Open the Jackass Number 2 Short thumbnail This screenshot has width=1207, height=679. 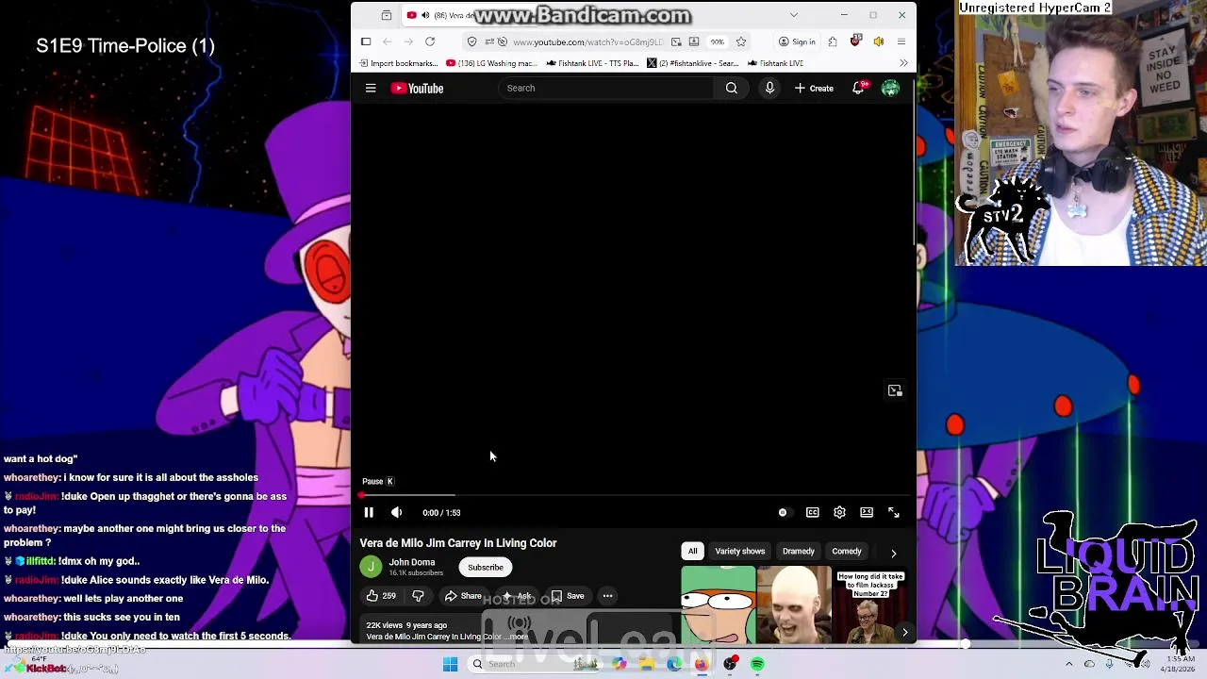(870, 605)
